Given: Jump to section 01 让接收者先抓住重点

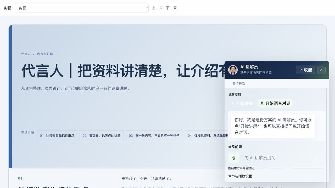Looking at the screenshot, I should 57,136.
